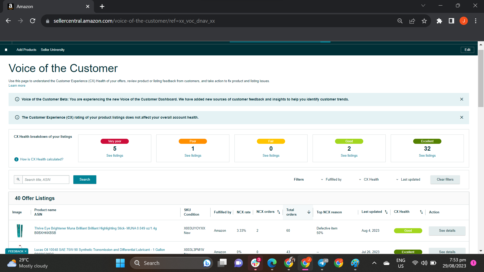Click the info icon beside How is CX Health calculated

click(x=16, y=159)
